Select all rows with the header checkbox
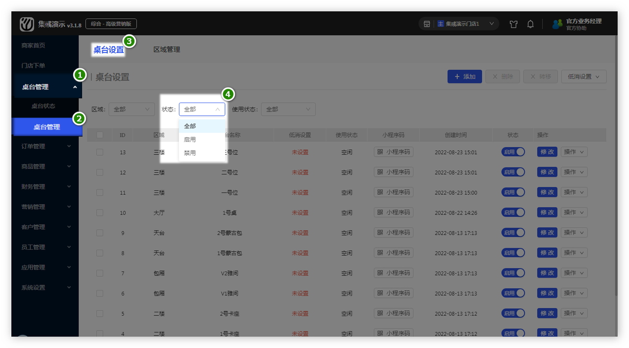 pos(100,135)
